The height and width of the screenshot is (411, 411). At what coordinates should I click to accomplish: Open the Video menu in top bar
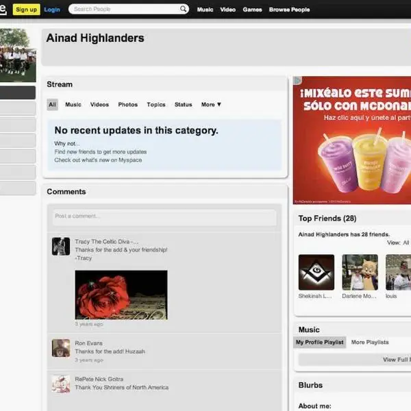click(228, 10)
